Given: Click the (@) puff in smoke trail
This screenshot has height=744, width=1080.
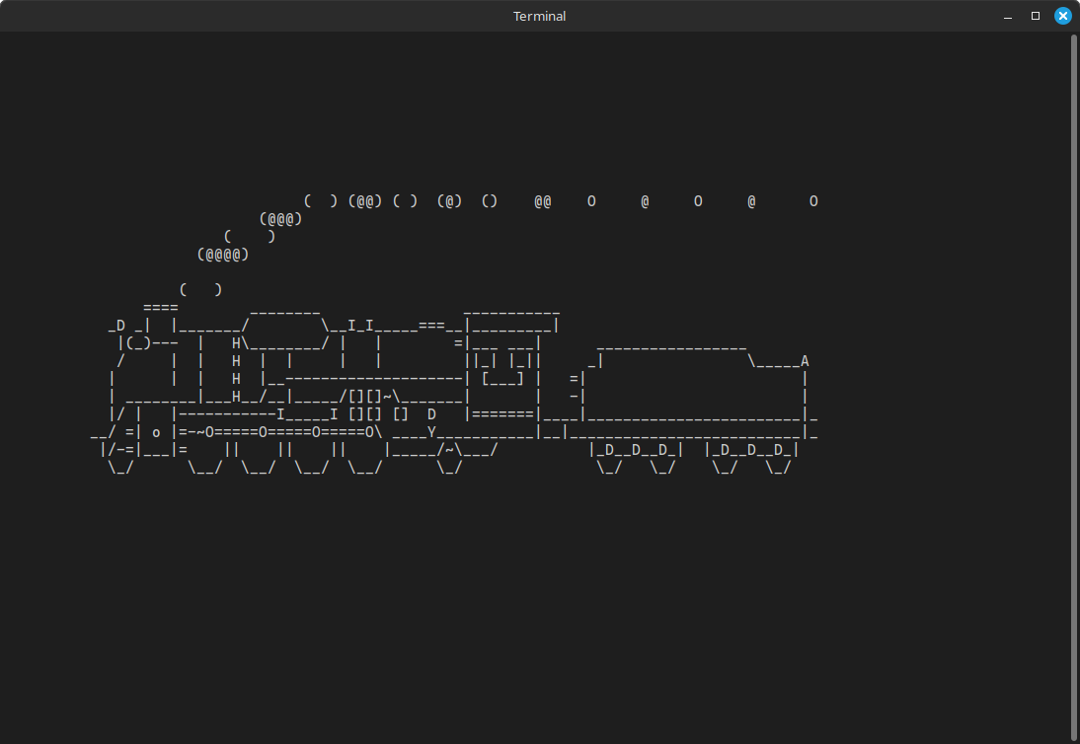Looking at the screenshot, I should coord(449,201).
